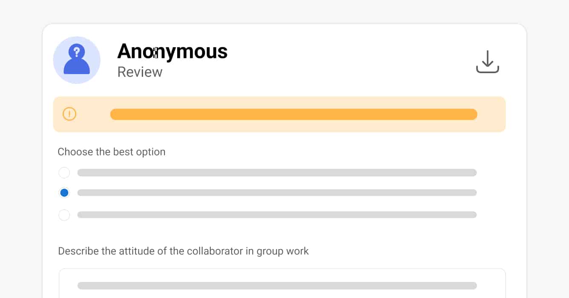The width and height of the screenshot is (569, 298).
Task: Select the third radio option
Action: coord(64,215)
